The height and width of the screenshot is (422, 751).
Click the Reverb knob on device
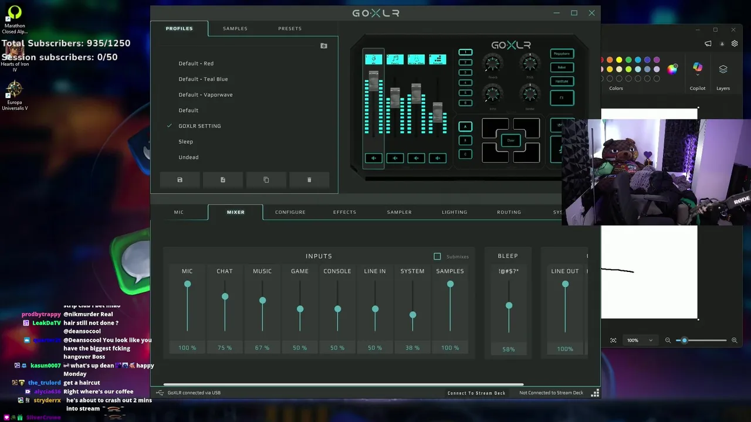pos(493,63)
